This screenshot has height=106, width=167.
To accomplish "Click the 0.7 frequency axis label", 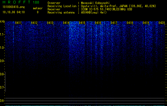I will tap(2, 87).
